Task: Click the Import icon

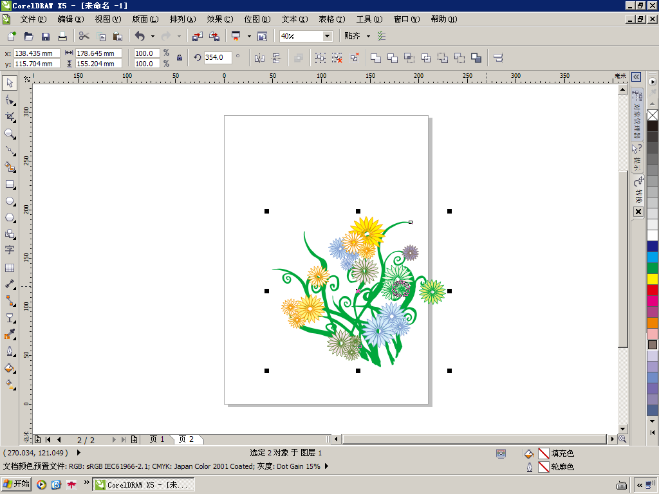Action: click(x=198, y=36)
